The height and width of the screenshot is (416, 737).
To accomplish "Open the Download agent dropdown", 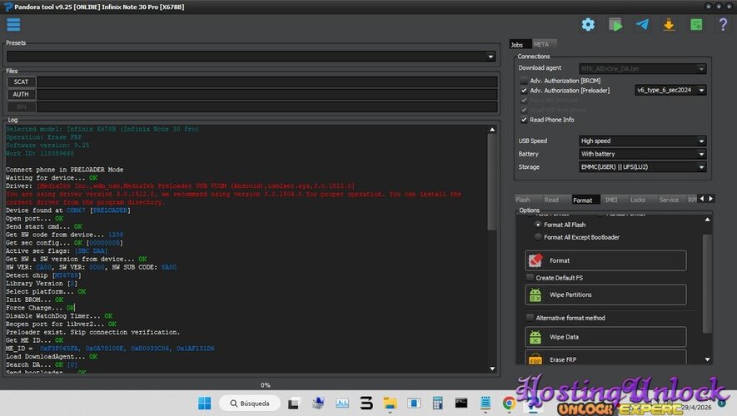I will click(643, 69).
